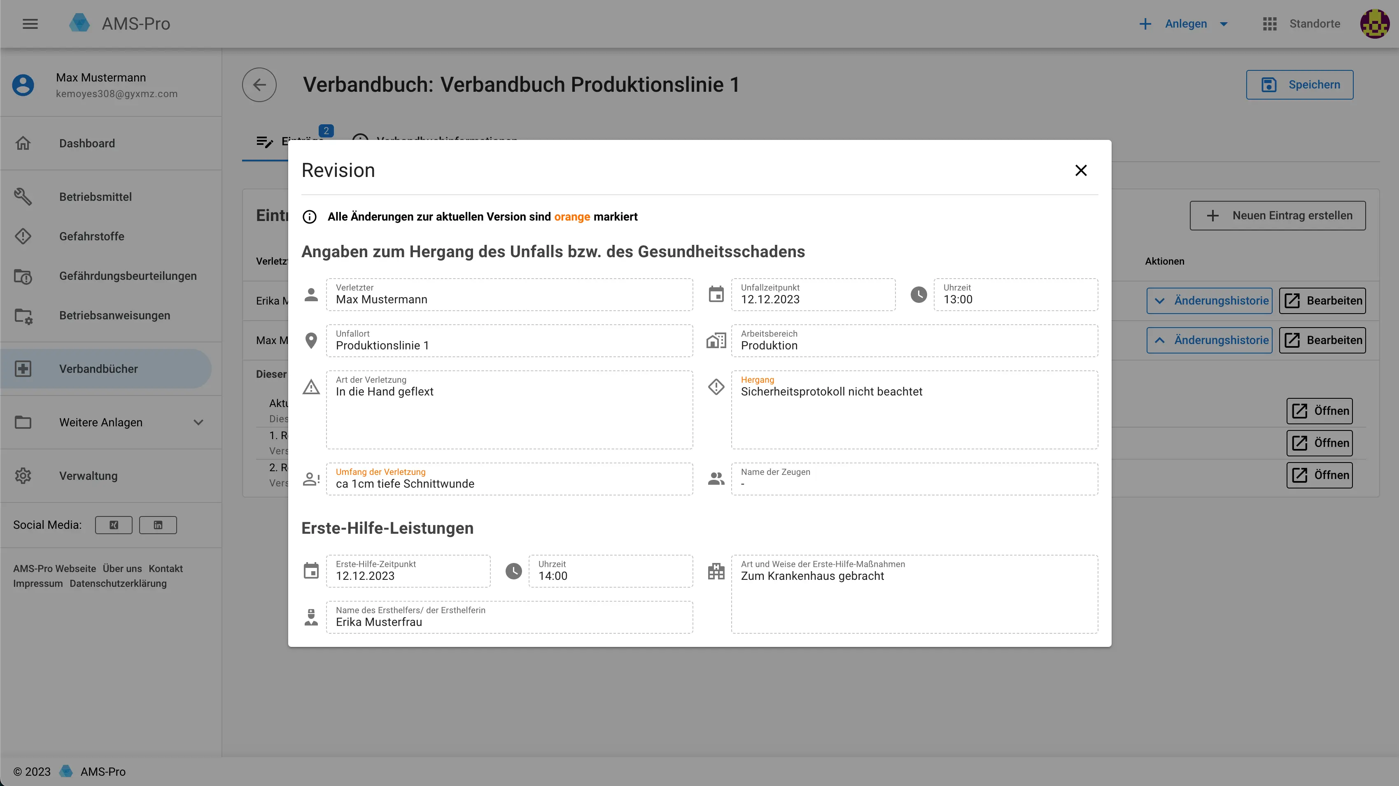Close the Revision dialog

tap(1081, 170)
